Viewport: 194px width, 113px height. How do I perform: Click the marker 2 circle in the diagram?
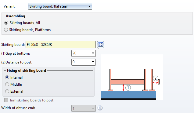(x=156, y=78)
